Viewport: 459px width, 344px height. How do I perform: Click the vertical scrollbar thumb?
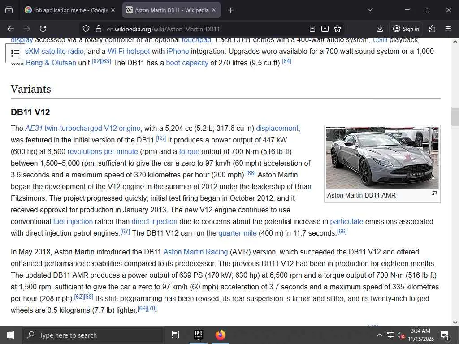(455, 117)
